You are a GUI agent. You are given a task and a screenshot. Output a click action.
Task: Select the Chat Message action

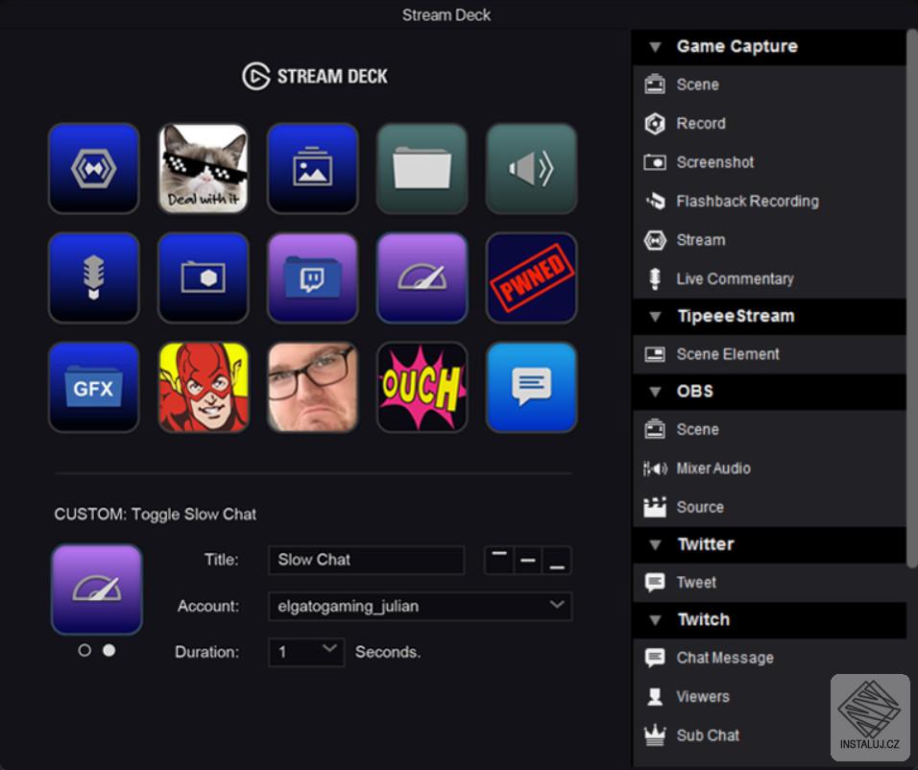click(769, 658)
